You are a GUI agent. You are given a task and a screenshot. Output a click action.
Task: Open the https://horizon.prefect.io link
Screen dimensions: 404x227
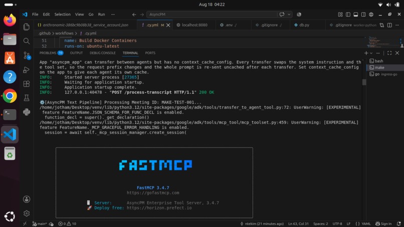[x=159, y=208]
